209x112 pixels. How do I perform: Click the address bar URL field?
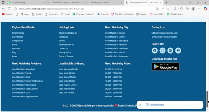[85, 9]
